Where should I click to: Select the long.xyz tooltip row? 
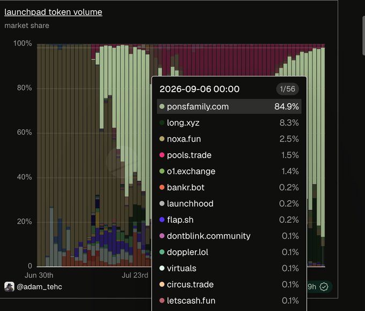229,123
